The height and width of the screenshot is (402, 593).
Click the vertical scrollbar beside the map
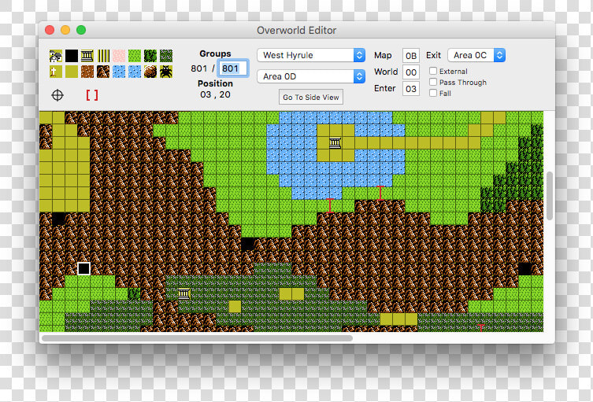pyautogui.click(x=550, y=196)
